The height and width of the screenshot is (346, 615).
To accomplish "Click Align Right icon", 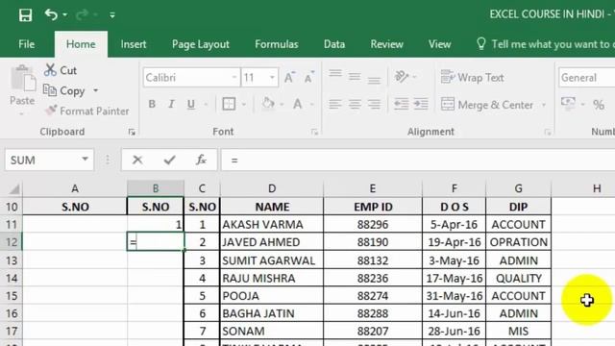I will 374,104.
